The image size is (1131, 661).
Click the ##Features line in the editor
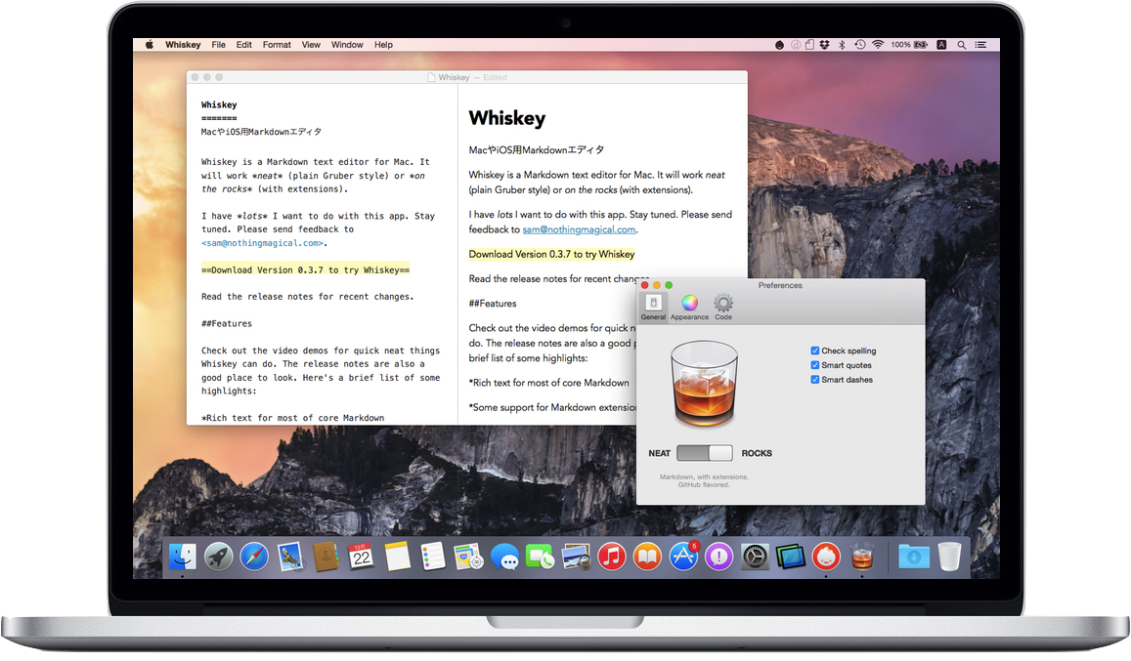pyautogui.click(x=227, y=324)
